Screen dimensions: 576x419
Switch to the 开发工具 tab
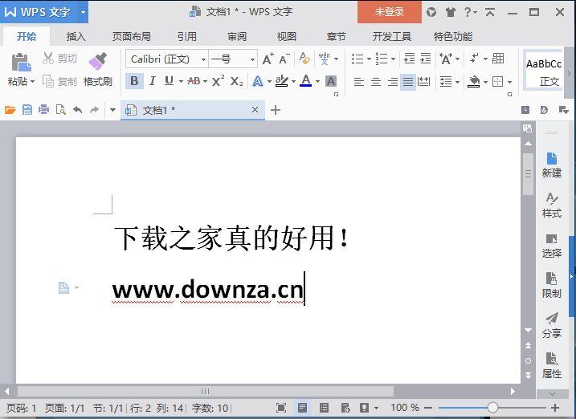click(391, 36)
